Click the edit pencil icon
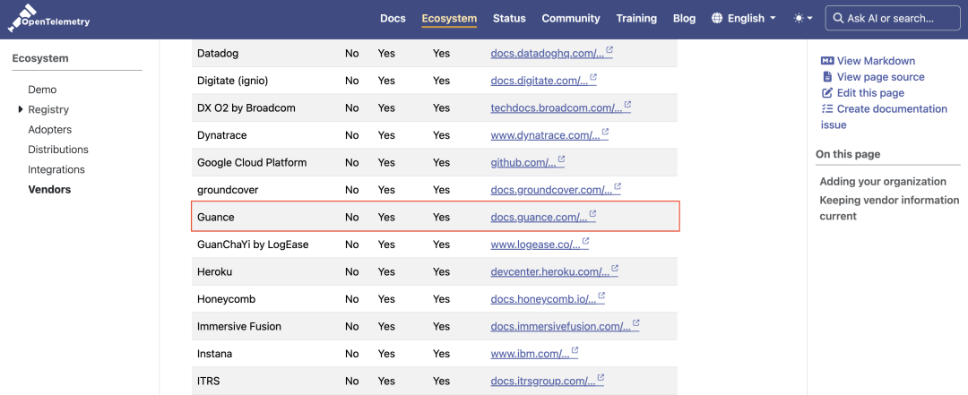 point(827,92)
